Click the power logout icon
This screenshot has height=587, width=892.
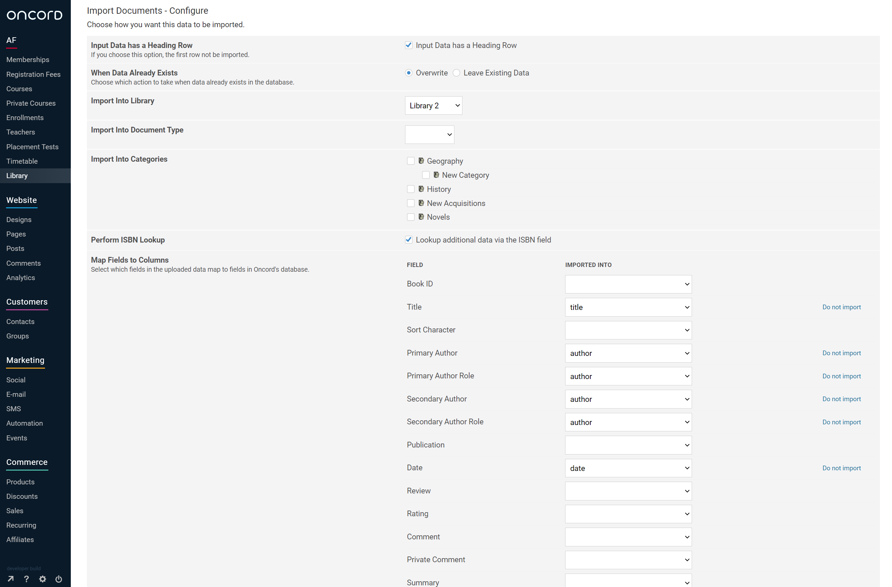pos(59,579)
